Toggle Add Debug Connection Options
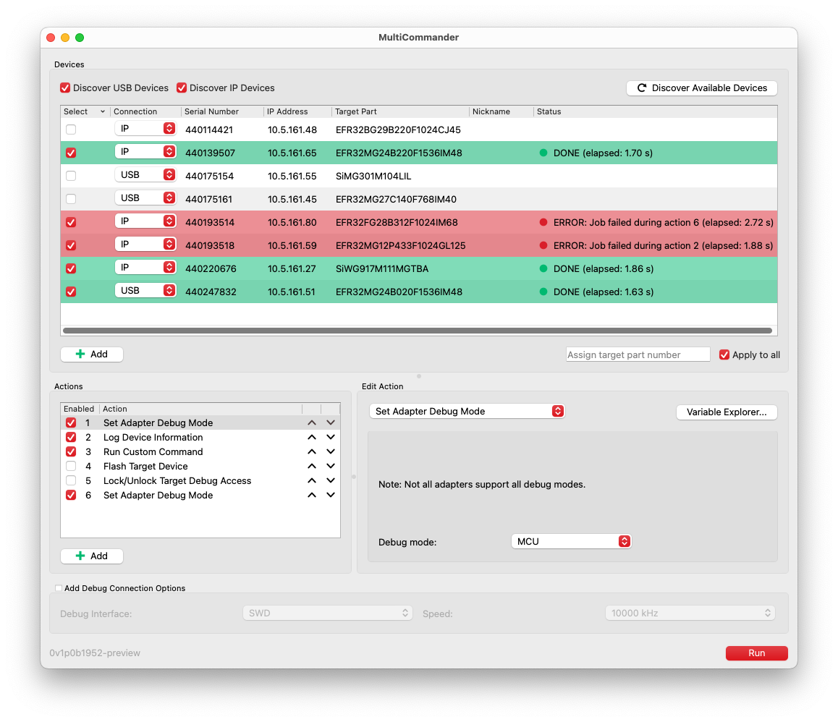The height and width of the screenshot is (722, 838). click(x=59, y=588)
